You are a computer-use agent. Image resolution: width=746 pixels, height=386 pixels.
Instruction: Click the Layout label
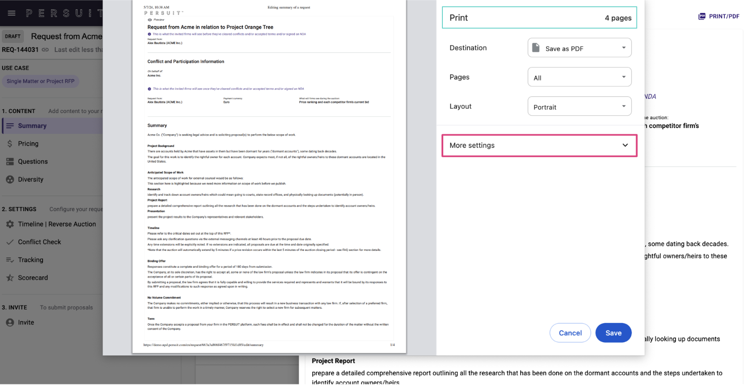461,106
